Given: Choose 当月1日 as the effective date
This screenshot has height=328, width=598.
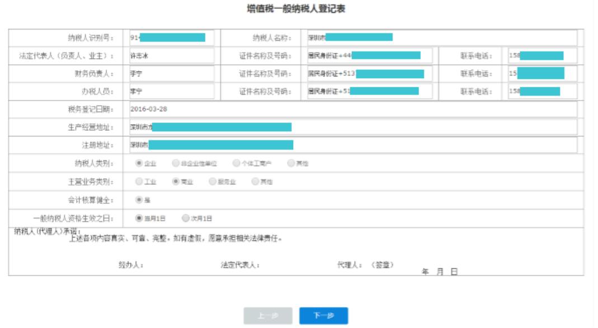Looking at the screenshot, I should [139, 218].
